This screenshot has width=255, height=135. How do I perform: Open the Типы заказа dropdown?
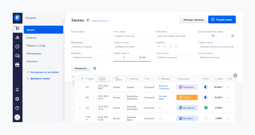tap(132, 36)
